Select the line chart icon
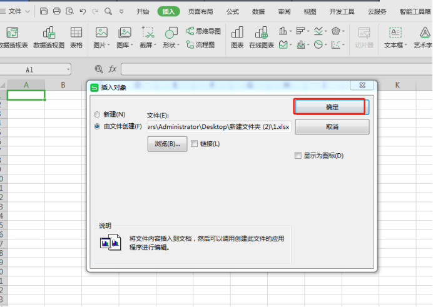This screenshot has height=307, width=433. click(318, 31)
